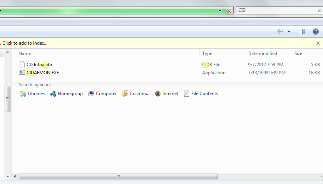Click the Homegroup spheres icon

[x=53, y=94]
